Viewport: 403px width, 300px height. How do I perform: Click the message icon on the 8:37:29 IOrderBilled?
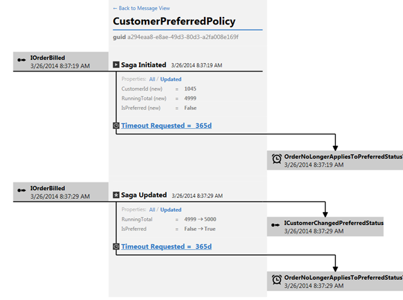[x=21, y=191]
